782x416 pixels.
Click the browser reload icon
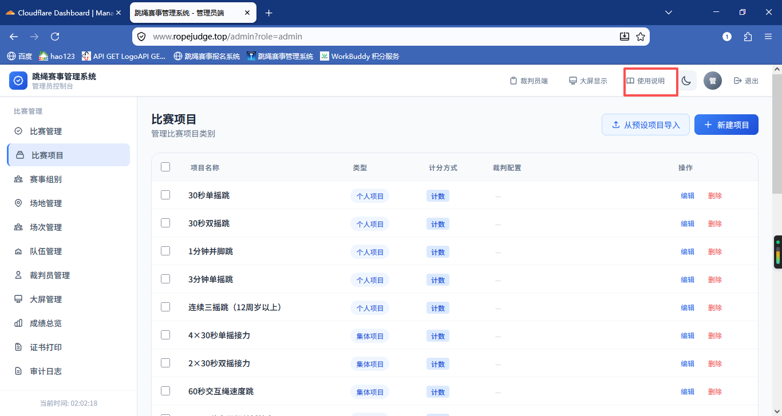pyautogui.click(x=55, y=37)
